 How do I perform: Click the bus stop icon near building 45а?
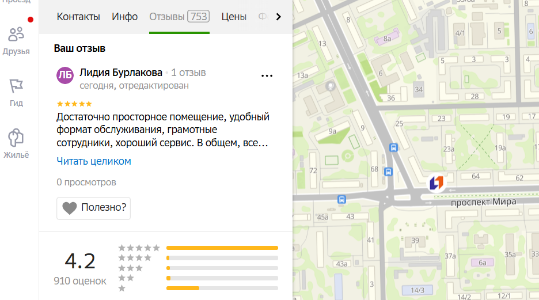341,199
